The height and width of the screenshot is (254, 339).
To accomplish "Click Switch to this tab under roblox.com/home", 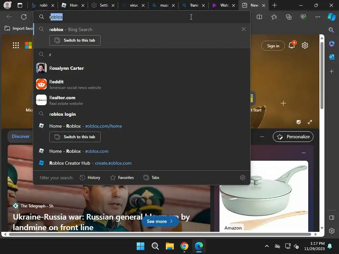I will (75, 137).
